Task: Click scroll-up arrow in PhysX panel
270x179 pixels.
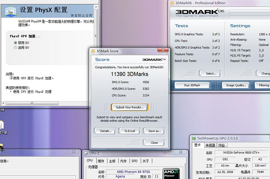Action: click(96, 7)
